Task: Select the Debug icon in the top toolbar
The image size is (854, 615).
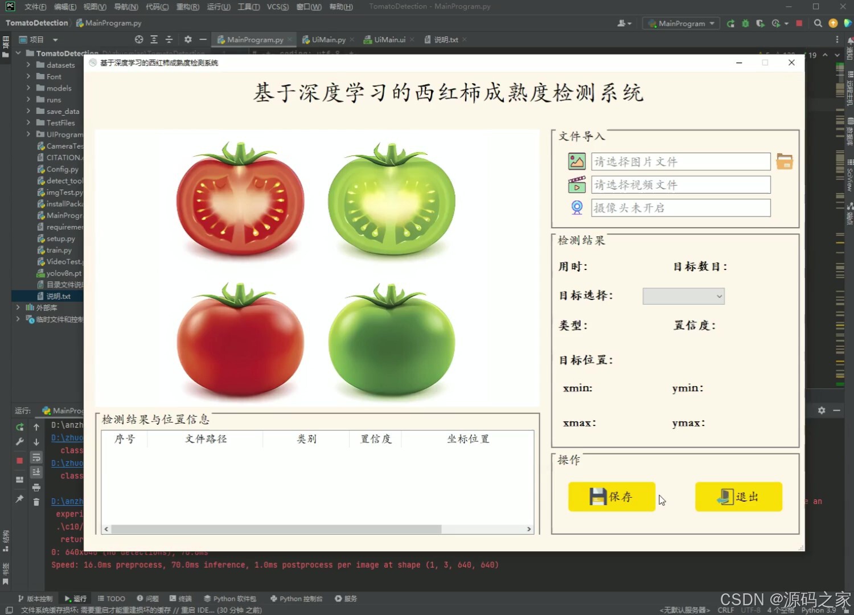Action: pyautogui.click(x=745, y=23)
